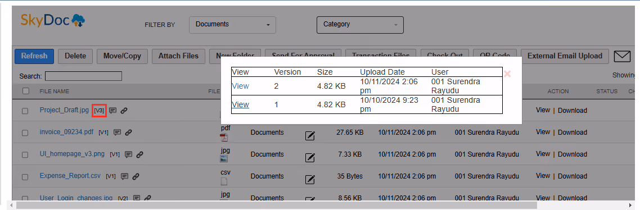Open the Project_Draft.jpg file link
The height and width of the screenshot is (210, 640).
tap(64, 110)
